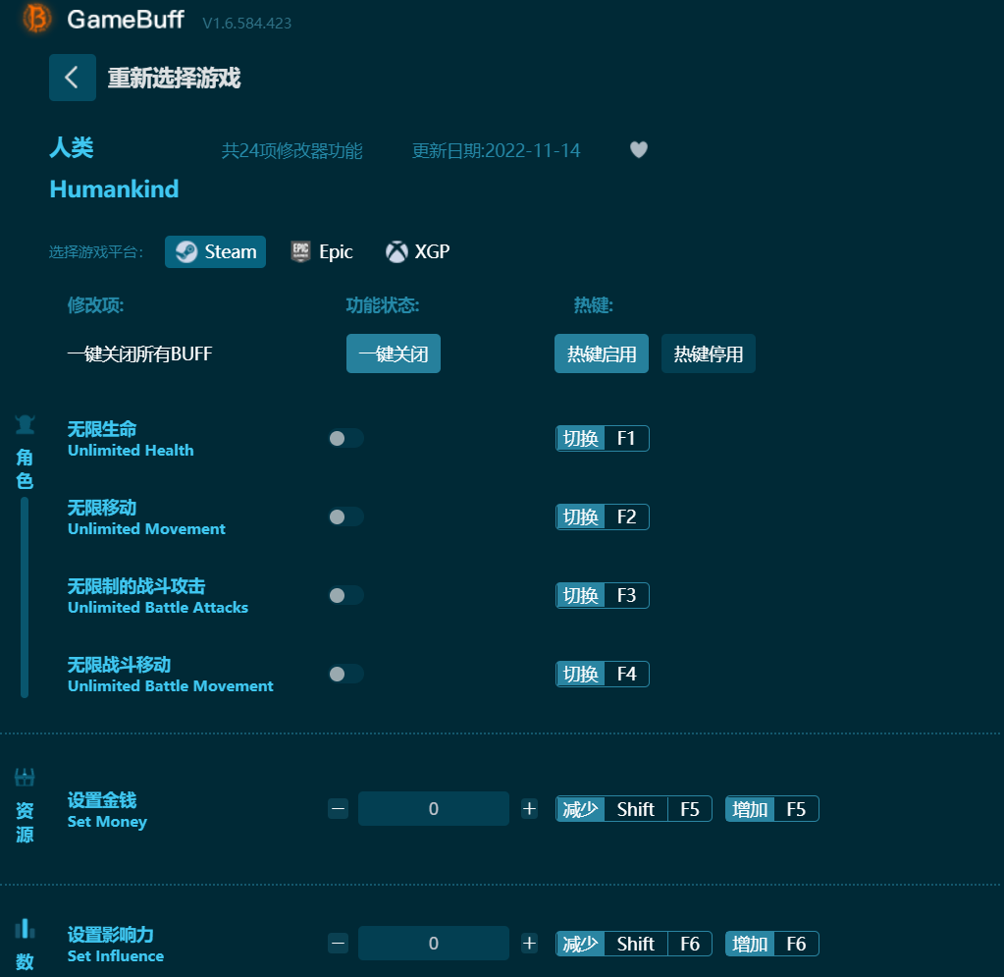
Task: Click the Set Money value field
Action: [433, 809]
